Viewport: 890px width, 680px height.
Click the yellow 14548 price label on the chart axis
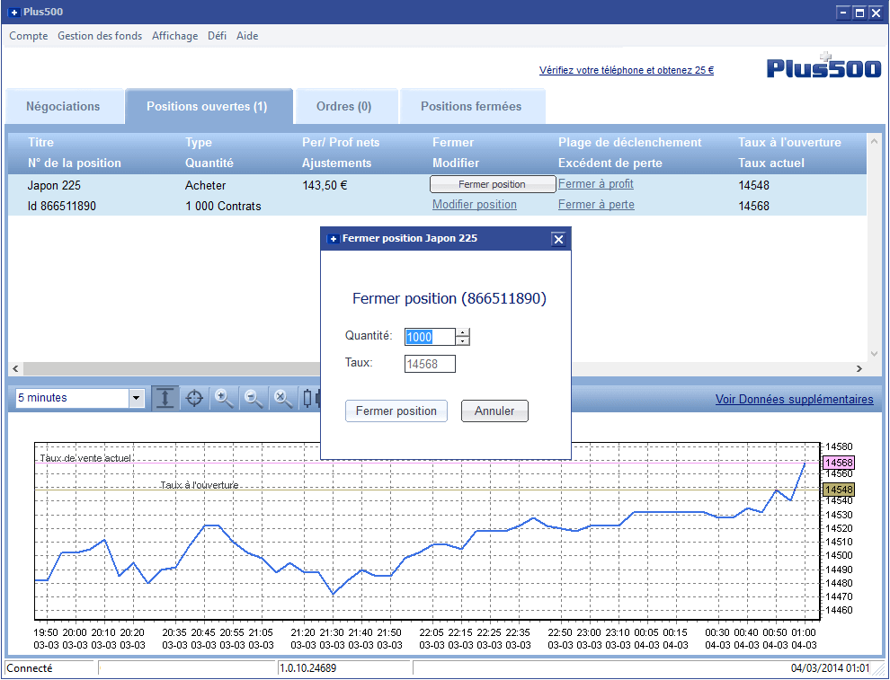tap(839, 490)
